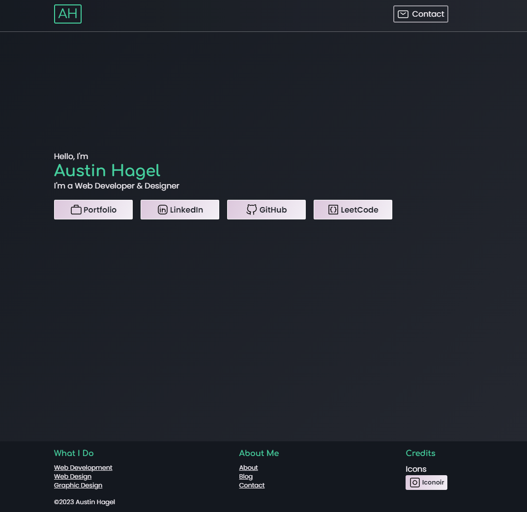Select the briefcase icon on Portfolio button

76,209
